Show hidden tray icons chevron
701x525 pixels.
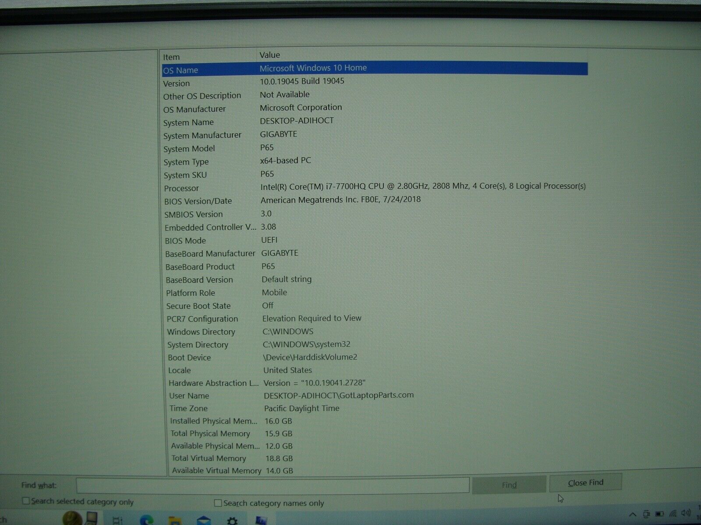[x=632, y=514]
